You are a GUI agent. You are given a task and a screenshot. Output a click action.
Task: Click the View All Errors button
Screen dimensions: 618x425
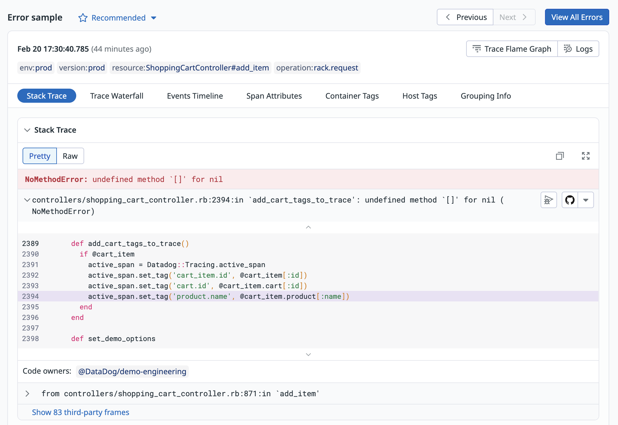[577, 17]
